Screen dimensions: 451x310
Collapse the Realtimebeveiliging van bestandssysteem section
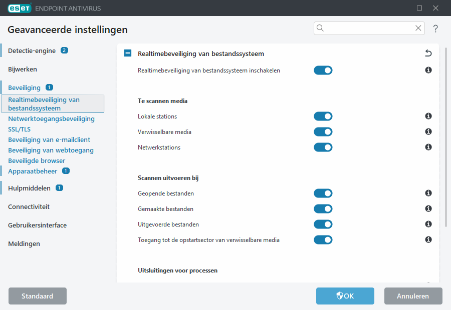tap(127, 53)
